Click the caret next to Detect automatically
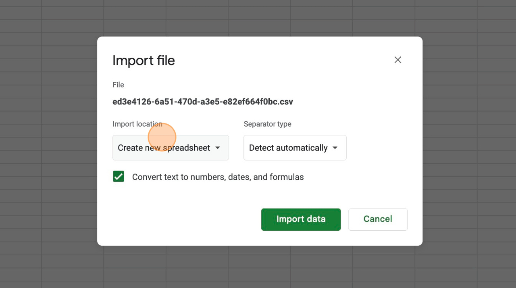516x288 pixels. 335,148
